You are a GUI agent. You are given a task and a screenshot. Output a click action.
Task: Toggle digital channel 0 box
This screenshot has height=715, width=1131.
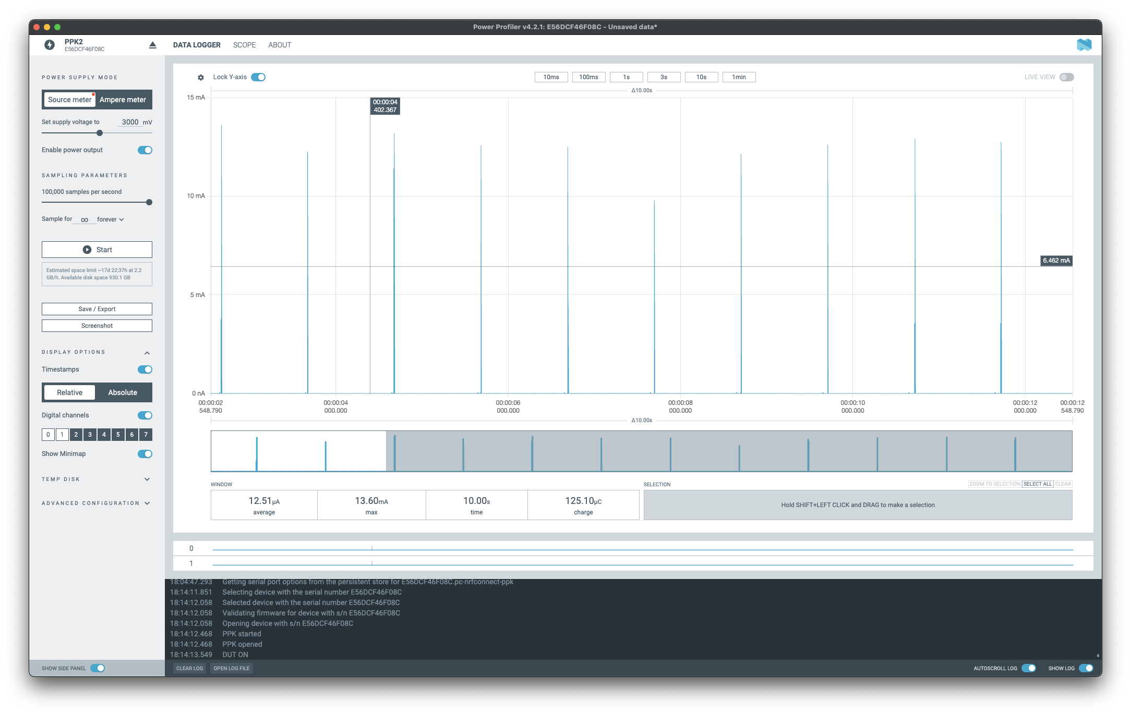tap(48, 434)
